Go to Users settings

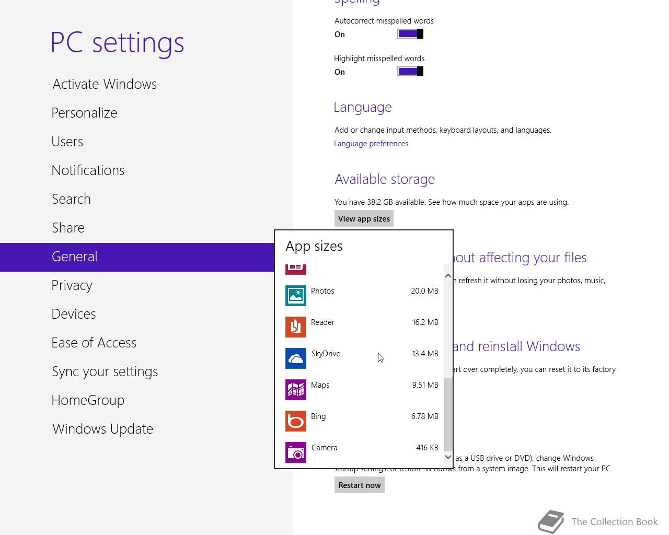(67, 142)
